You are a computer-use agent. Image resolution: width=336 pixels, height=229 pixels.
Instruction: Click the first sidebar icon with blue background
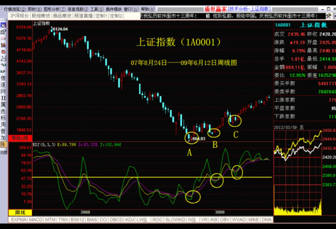(x=3, y=25)
